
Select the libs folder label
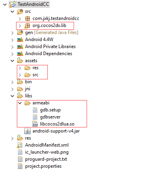(x=29, y=96)
